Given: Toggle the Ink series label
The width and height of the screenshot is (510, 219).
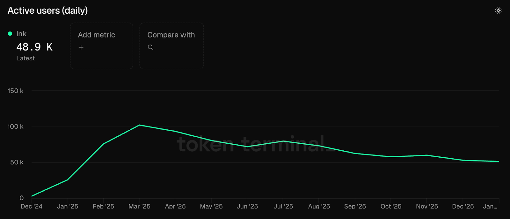Looking at the screenshot, I should click(21, 34).
